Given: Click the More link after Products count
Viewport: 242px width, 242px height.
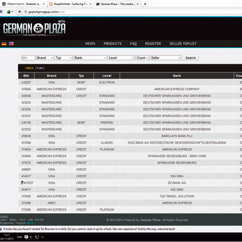Looking at the screenshot, I should click(x=30, y=223).
